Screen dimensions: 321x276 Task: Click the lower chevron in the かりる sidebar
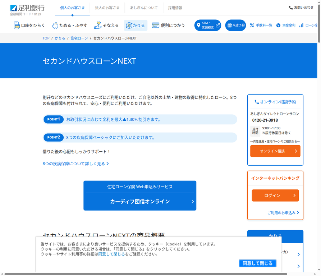point(298,266)
